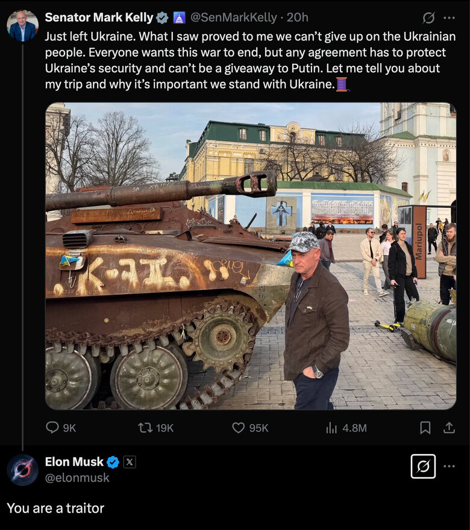Click the X affiliation badge beside Elon Musk
This screenshot has height=530, width=470.
pos(130,462)
